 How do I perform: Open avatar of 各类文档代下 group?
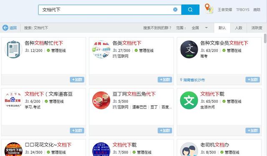tap(101, 49)
